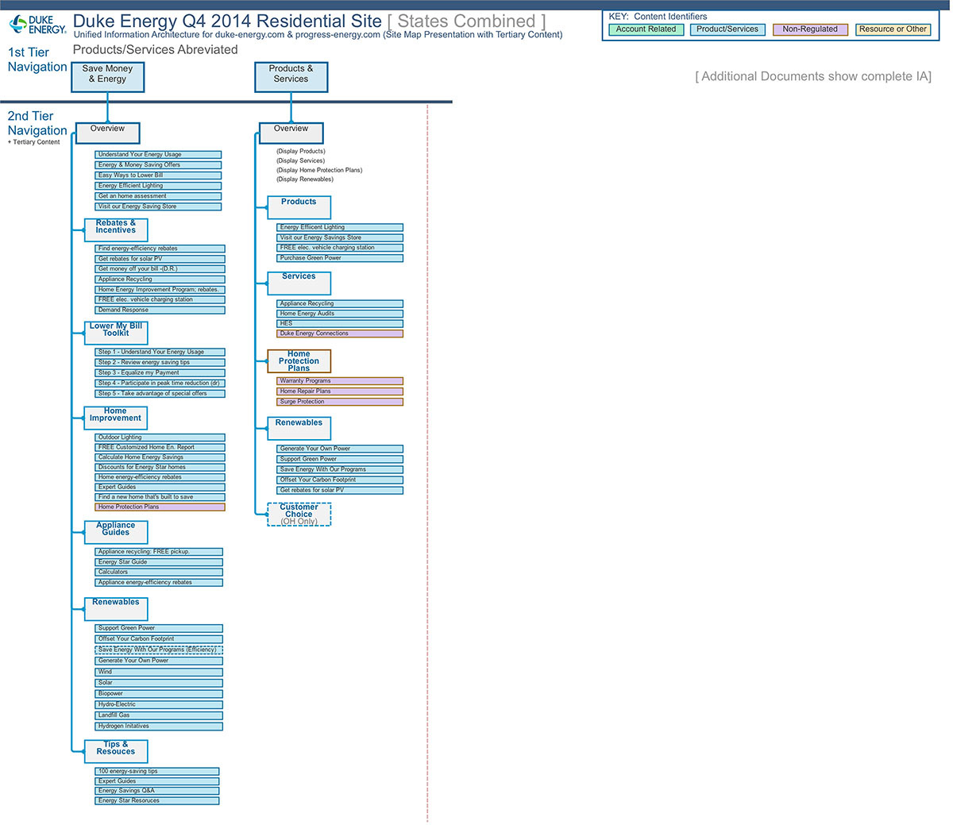Select Appliance recycling: FREE pickup item
This screenshot has width=953, height=825.
(x=159, y=552)
